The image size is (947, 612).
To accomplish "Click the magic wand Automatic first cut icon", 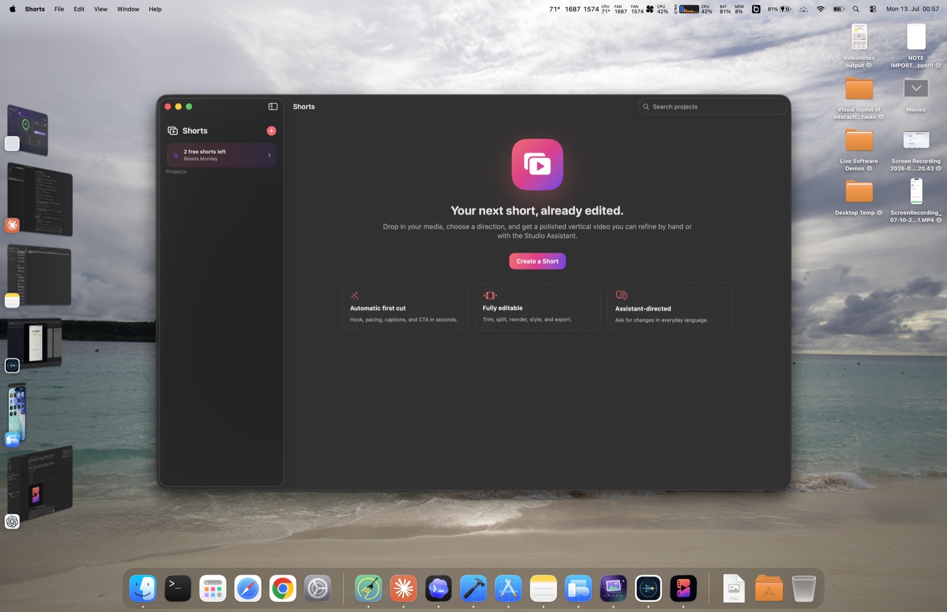I will (x=355, y=295).
